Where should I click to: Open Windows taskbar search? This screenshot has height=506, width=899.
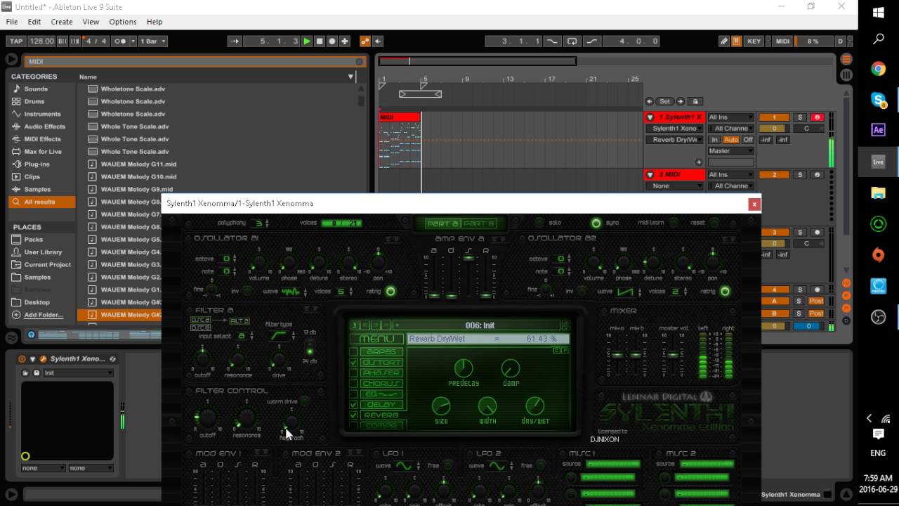tap(878, 39)
